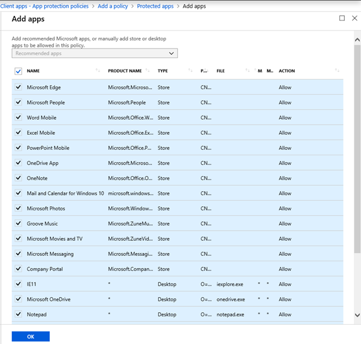This screenshot has height=344, width=361.
Task: Sort the table by FILE column arrows
Action: [248, 70]
